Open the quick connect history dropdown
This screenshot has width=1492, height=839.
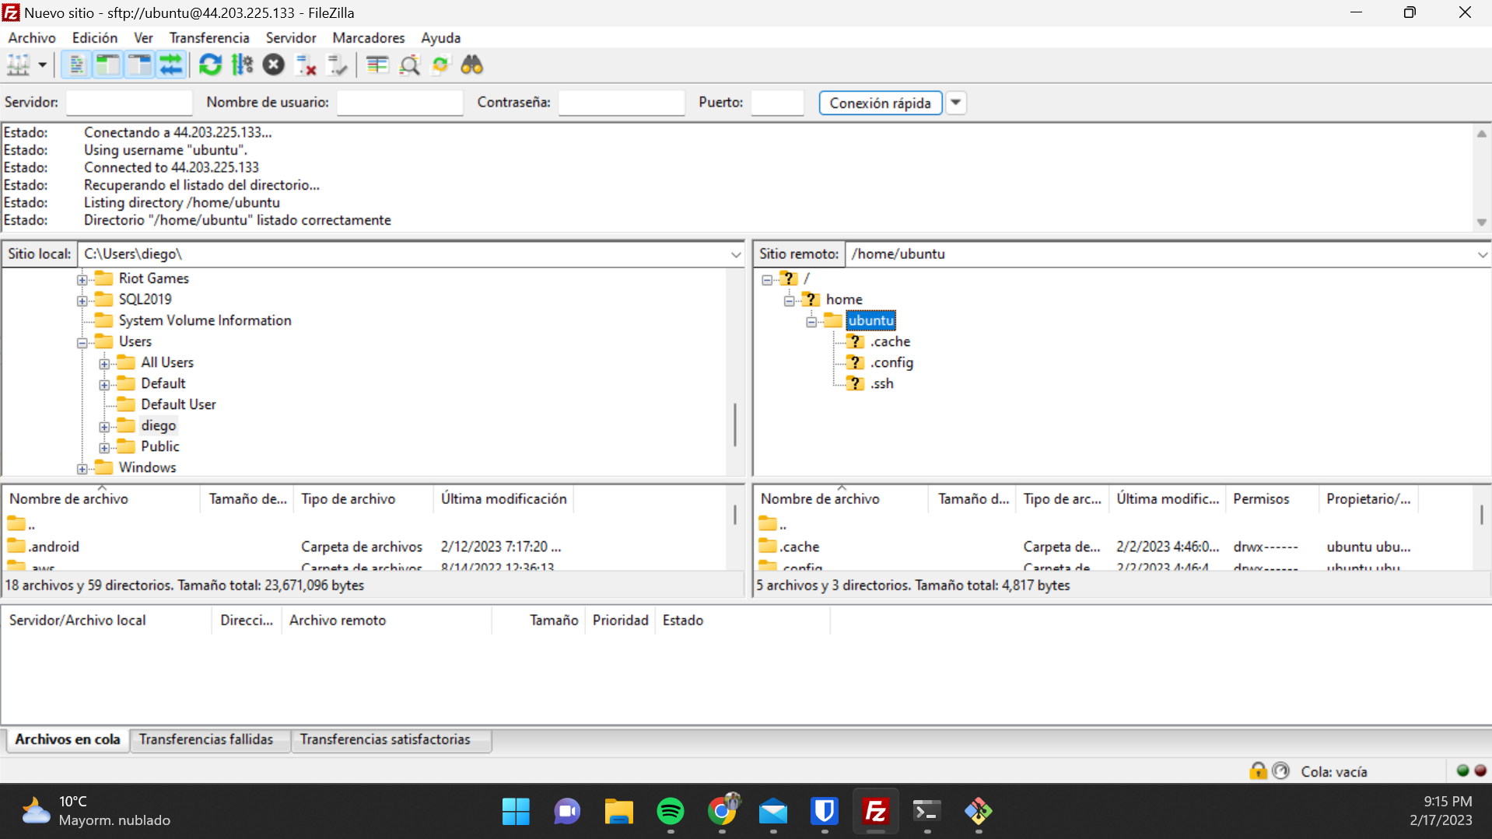tap(955, 103)
